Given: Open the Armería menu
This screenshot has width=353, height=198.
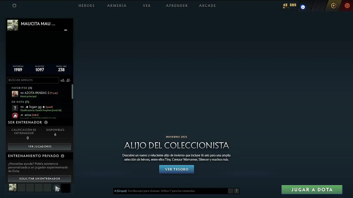Looking at the screenshot, I should point(117,5).
